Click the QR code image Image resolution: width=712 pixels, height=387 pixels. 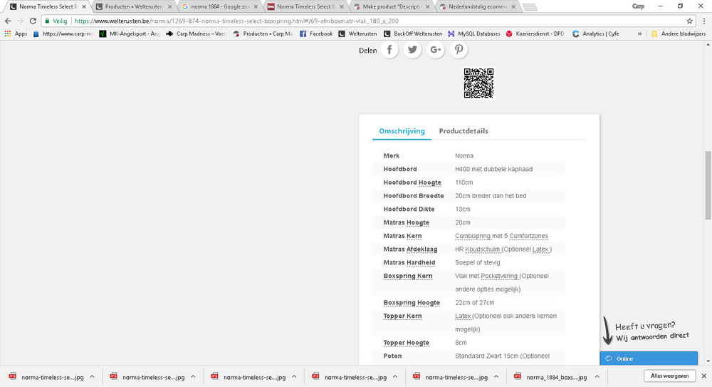coord(478,83)
